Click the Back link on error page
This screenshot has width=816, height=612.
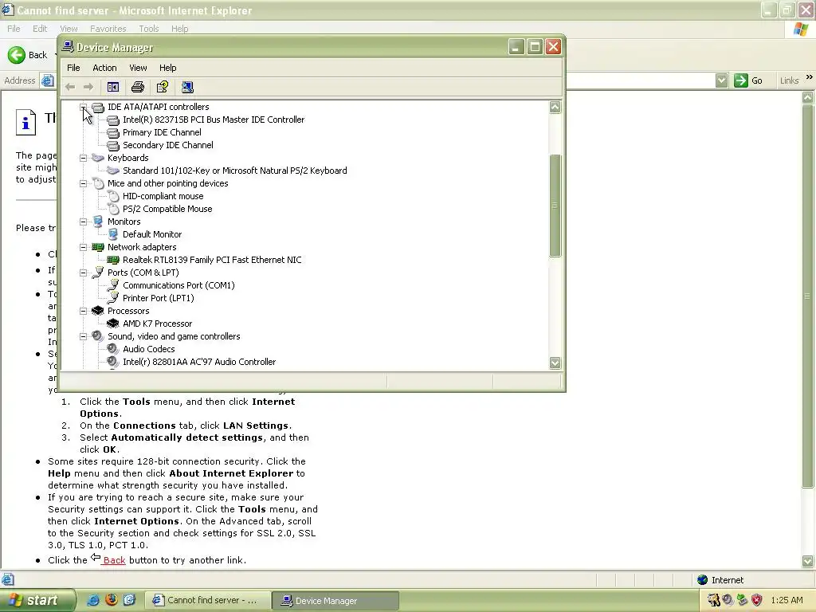[x=114, y=560]
